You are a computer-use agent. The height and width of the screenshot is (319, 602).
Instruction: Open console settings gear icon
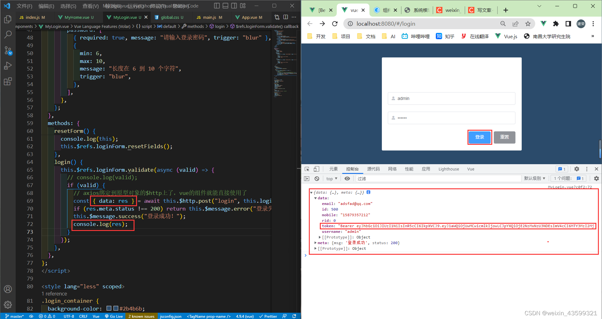(x=596, y=179)
